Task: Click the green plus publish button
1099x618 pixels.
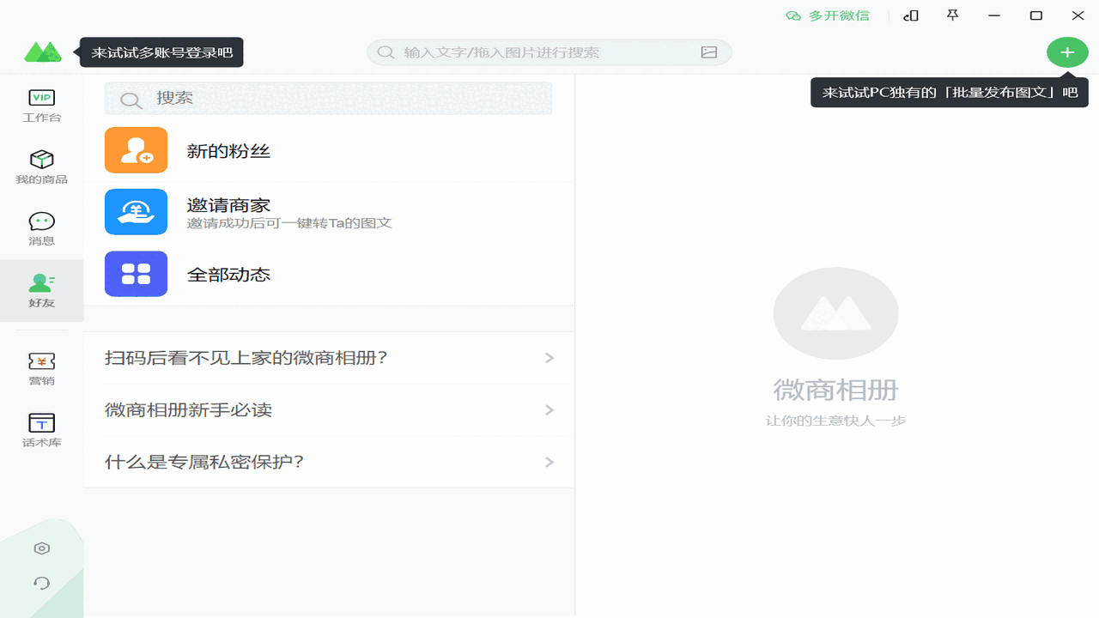Action: click(x=1067, y=51)
